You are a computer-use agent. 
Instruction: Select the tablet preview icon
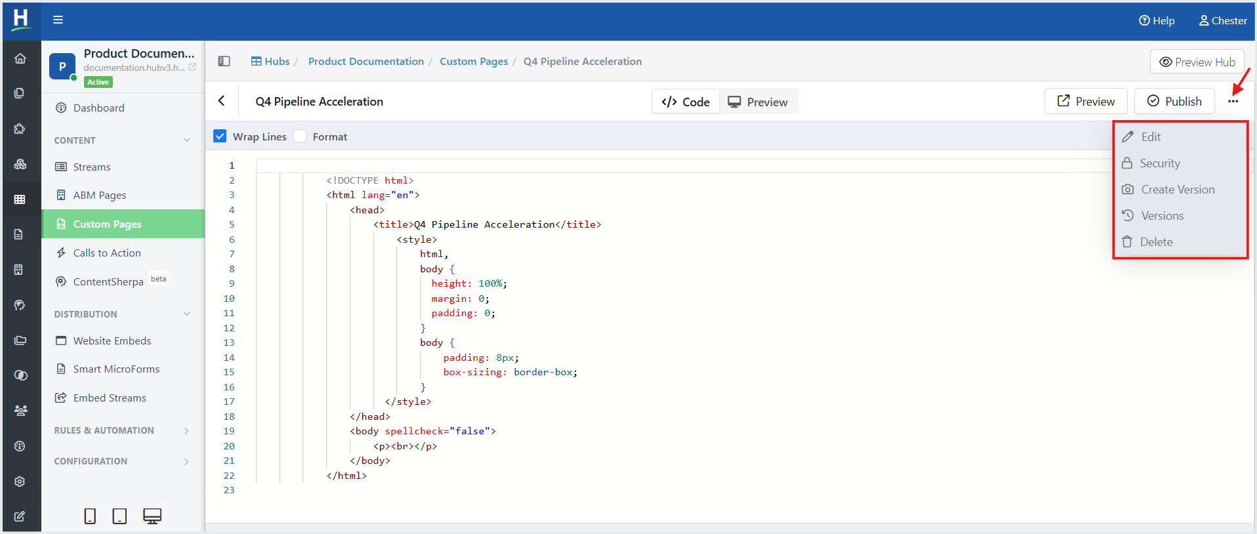pyautogui.click(x=119, y=516)
